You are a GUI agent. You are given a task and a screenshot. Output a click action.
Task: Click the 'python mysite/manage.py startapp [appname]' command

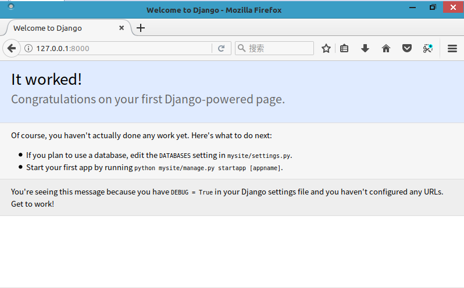[x=207, y=168]
